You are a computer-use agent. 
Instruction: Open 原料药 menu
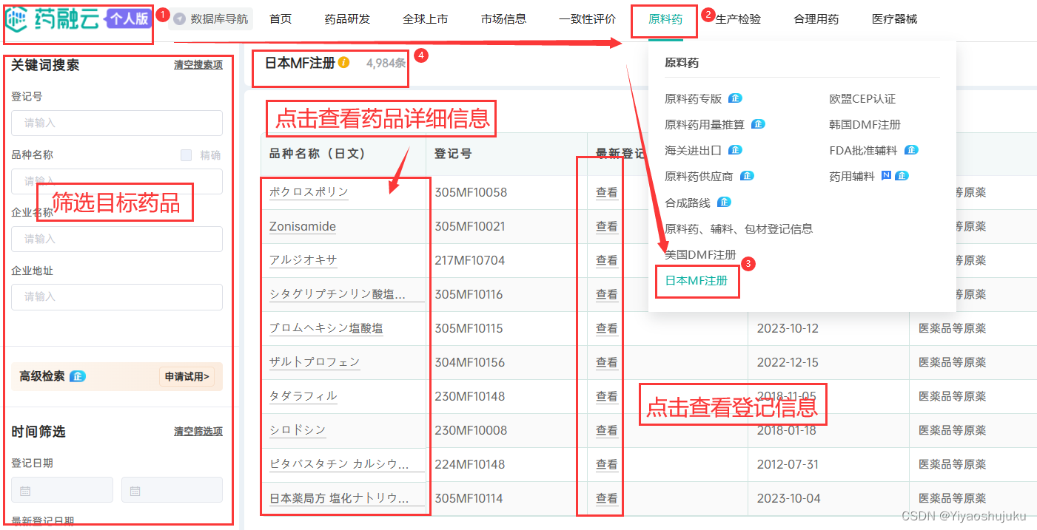click(665, 19)
